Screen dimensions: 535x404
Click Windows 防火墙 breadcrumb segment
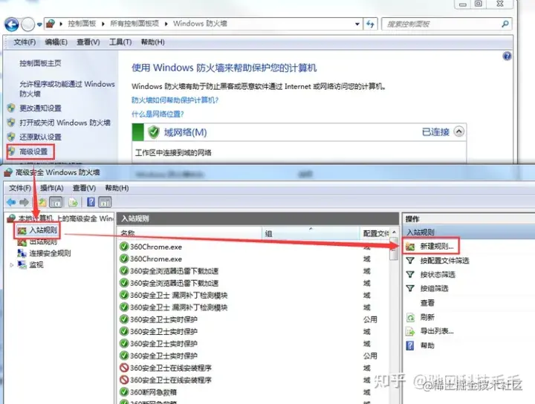click(x=200, y=24)
